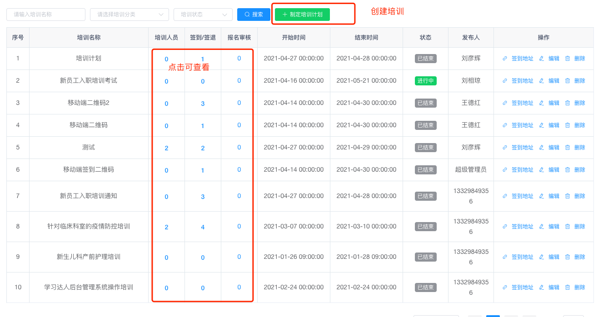Open the 请选择培训分类 dropdown
This screenshot has height=317, width=598.
(x=130, y=15)
